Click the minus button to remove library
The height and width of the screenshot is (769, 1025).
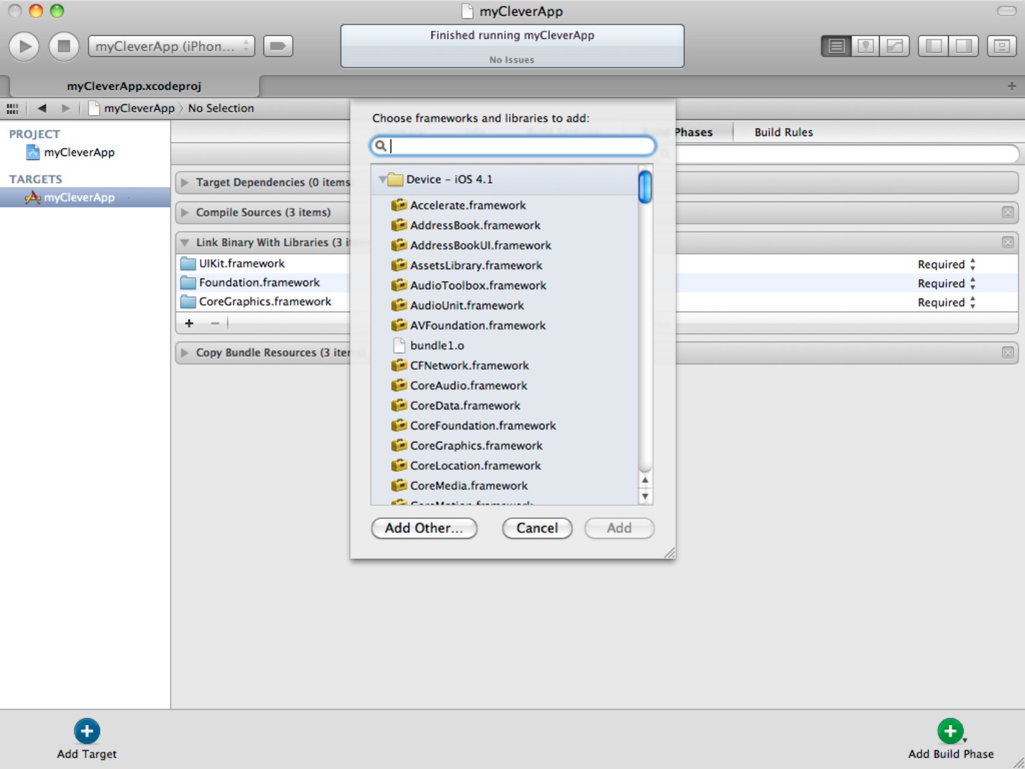pyautogui.click(x=215, y=324)
